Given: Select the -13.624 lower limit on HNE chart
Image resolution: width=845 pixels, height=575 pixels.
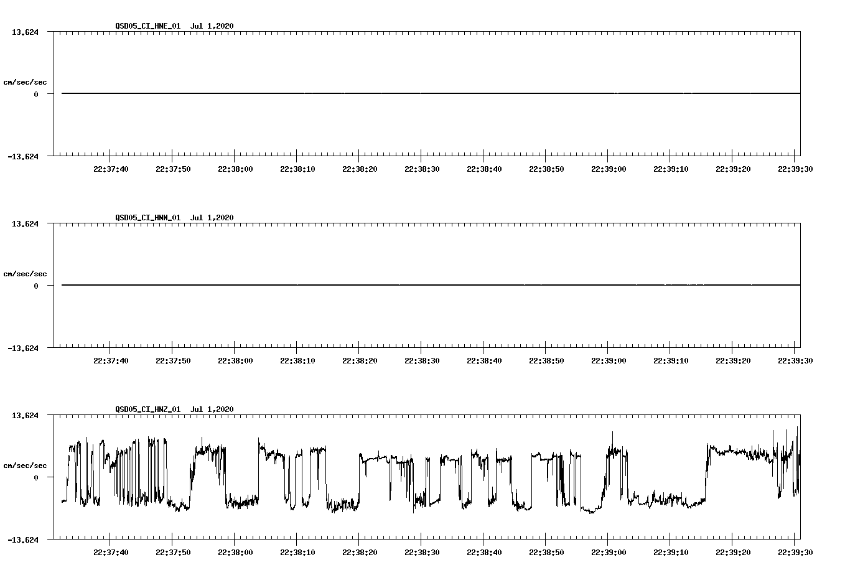Looking at the screenshot, I should tap(23, 156).
